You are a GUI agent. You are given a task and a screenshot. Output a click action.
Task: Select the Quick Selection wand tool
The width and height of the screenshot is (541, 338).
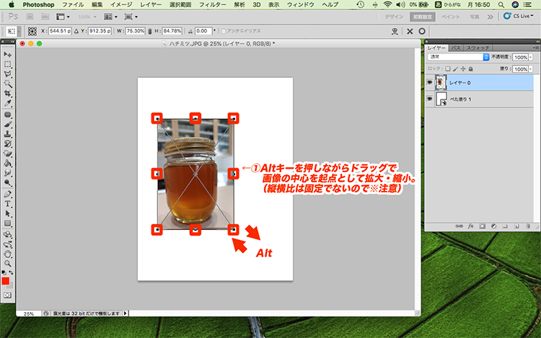8,84
